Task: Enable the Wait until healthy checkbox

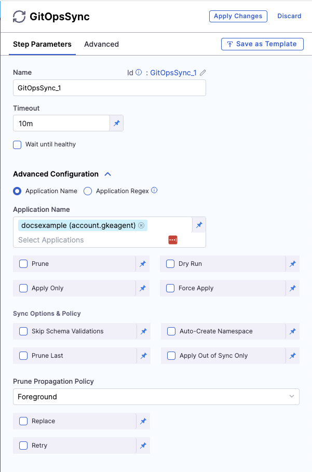Action: 17,145
